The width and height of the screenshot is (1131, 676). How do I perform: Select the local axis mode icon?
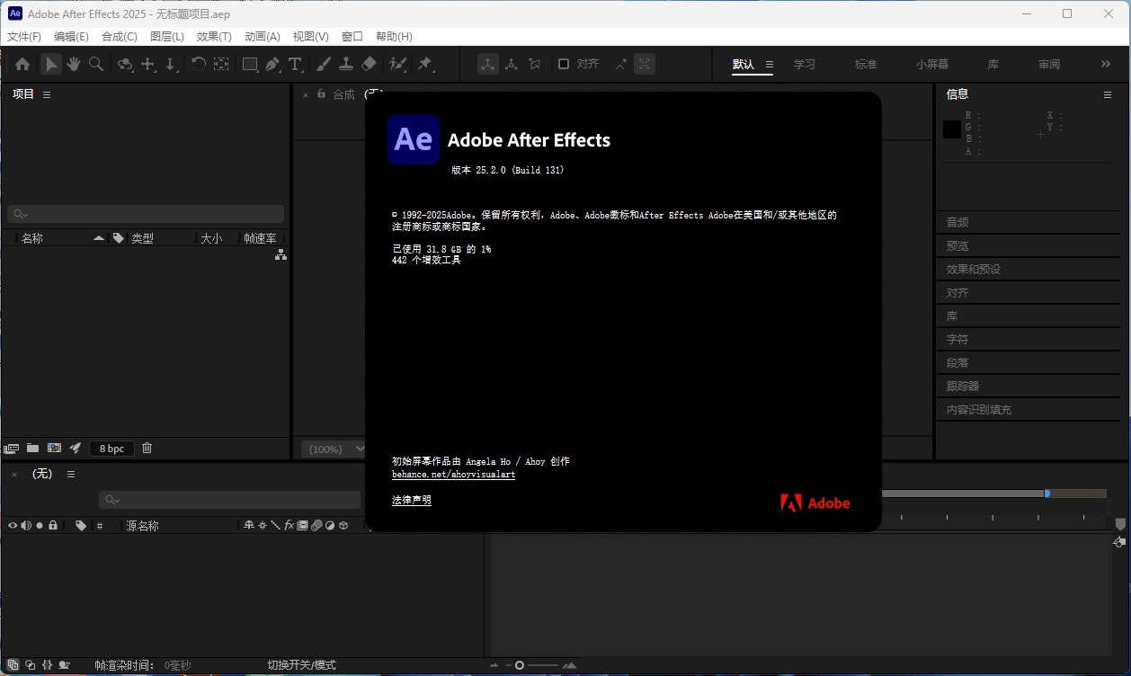488,64
